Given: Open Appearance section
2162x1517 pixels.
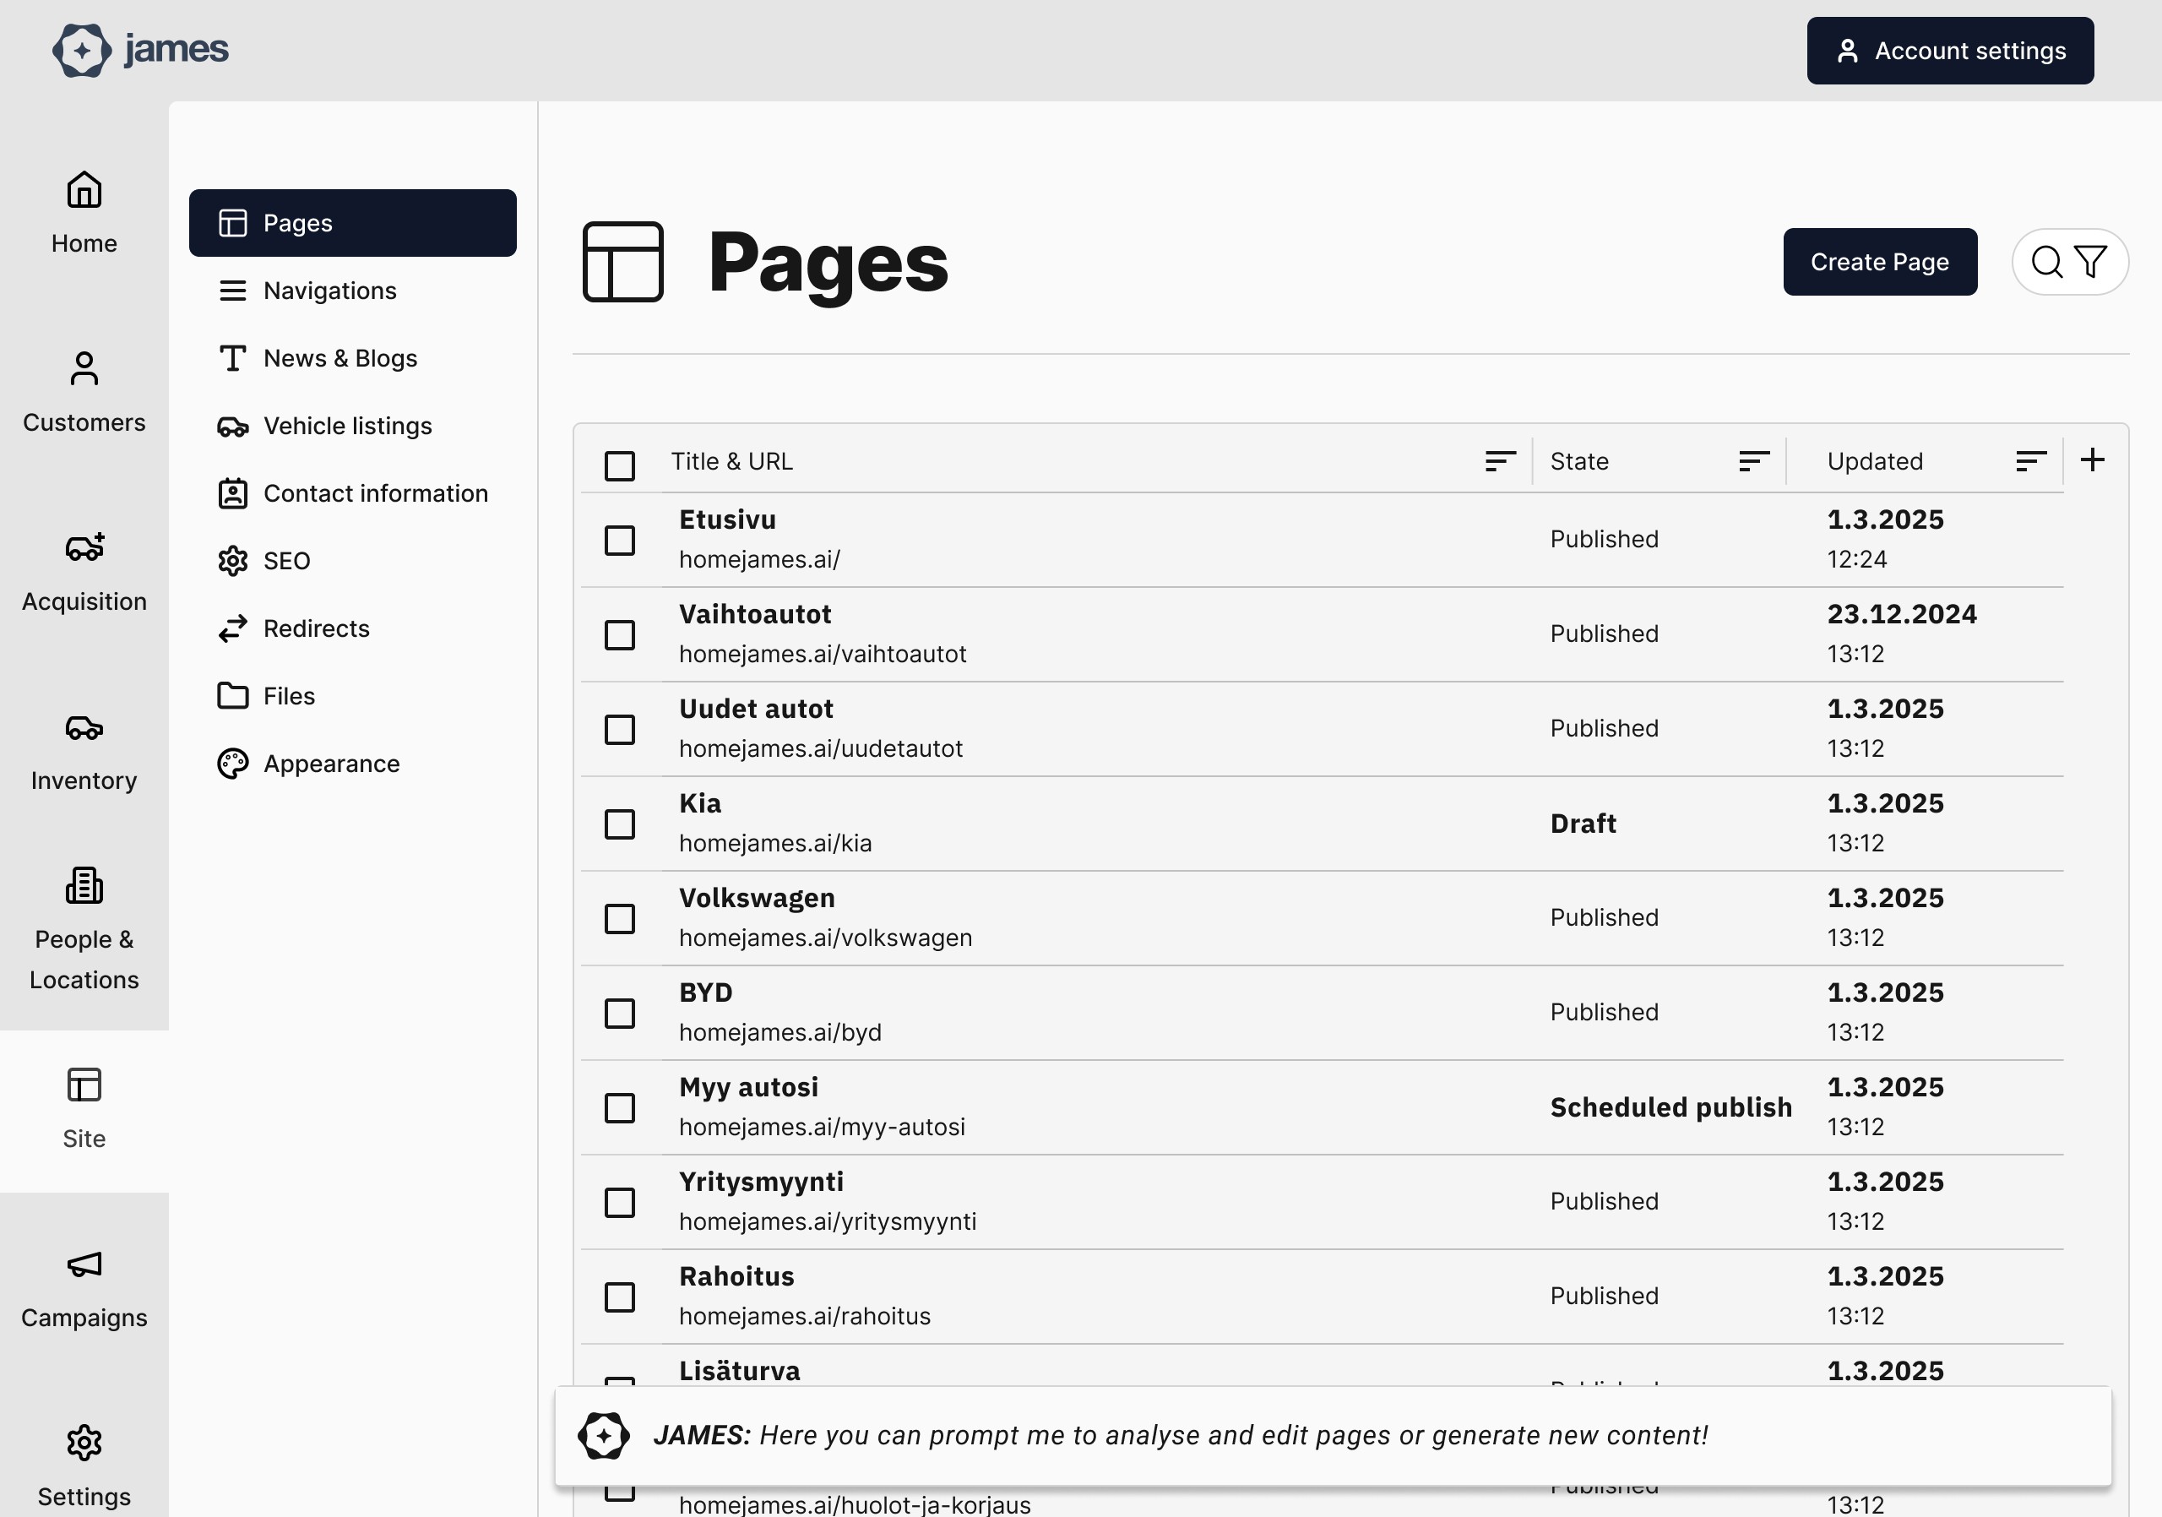Looking at the screenshot, I should [352, 764].
